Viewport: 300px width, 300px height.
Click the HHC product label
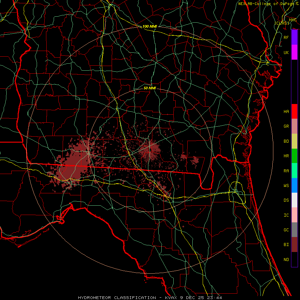pos(293,20)
